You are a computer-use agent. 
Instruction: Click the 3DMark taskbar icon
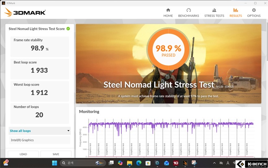point(185,163)
